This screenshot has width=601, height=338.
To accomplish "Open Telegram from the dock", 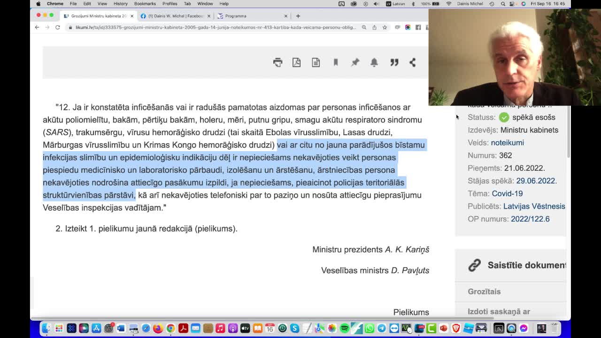I will click(382, 328).
